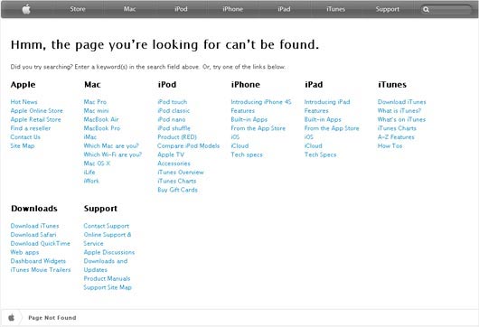Viewport: 479px width, 327px height.
Task: Open the Contact Support link
Action: (107, 226)
